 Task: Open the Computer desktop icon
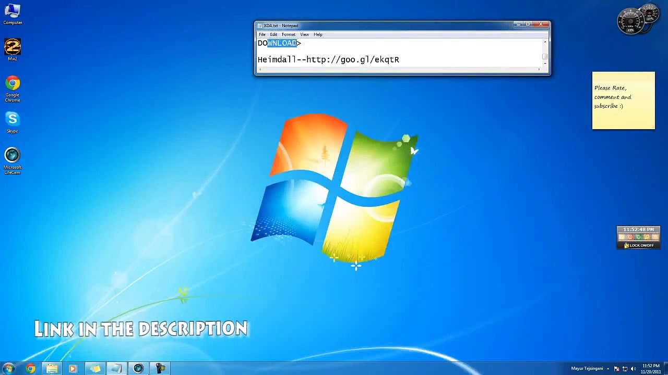click(x=13, y=15)
